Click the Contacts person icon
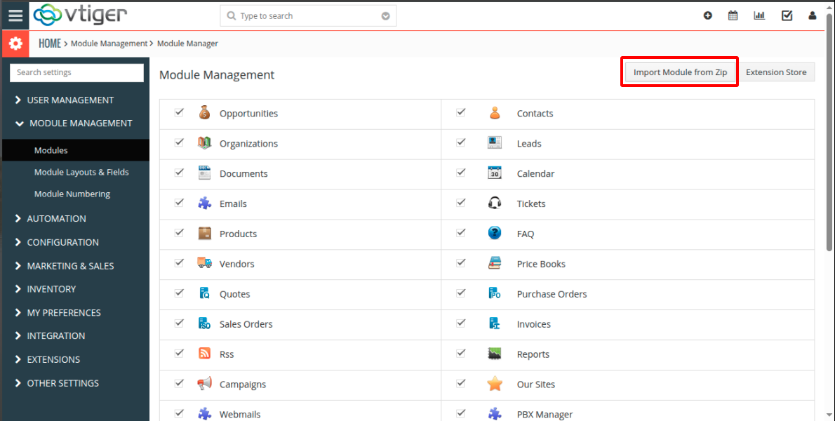The image size is (835, 421). click(x=495, y=113)
